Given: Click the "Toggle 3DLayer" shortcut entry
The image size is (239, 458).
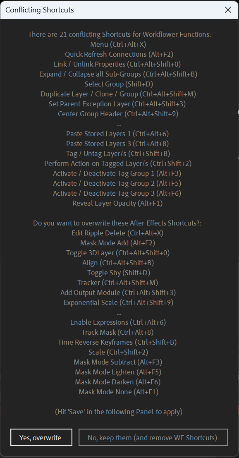Looking at the screenshot, I should tap(118, 253).
